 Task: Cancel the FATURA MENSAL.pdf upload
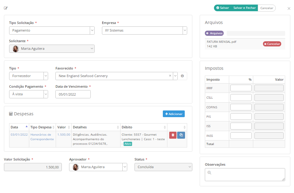(x=272, y=44)
